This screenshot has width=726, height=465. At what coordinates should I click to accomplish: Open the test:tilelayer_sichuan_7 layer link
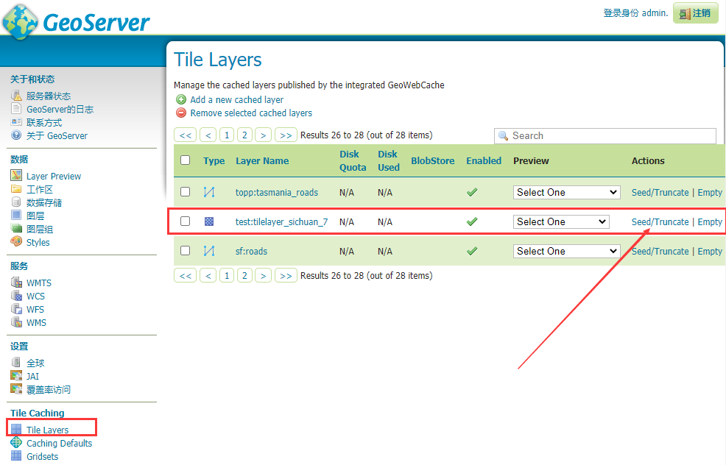281,221
